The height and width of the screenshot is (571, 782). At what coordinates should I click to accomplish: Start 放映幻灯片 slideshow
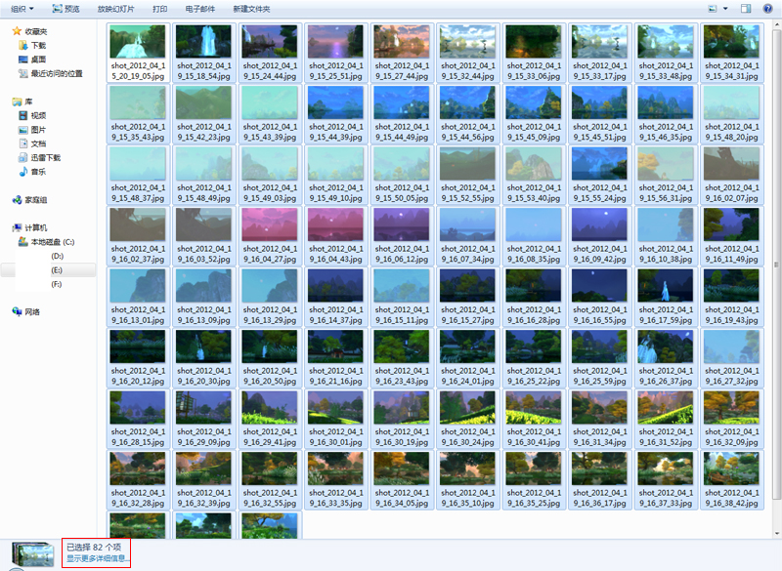click(115, 9)
